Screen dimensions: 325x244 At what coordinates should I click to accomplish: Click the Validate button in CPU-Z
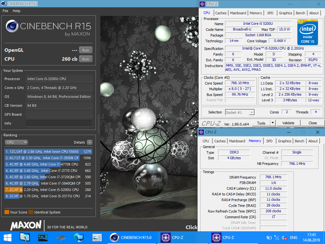(x=288, y=123)
